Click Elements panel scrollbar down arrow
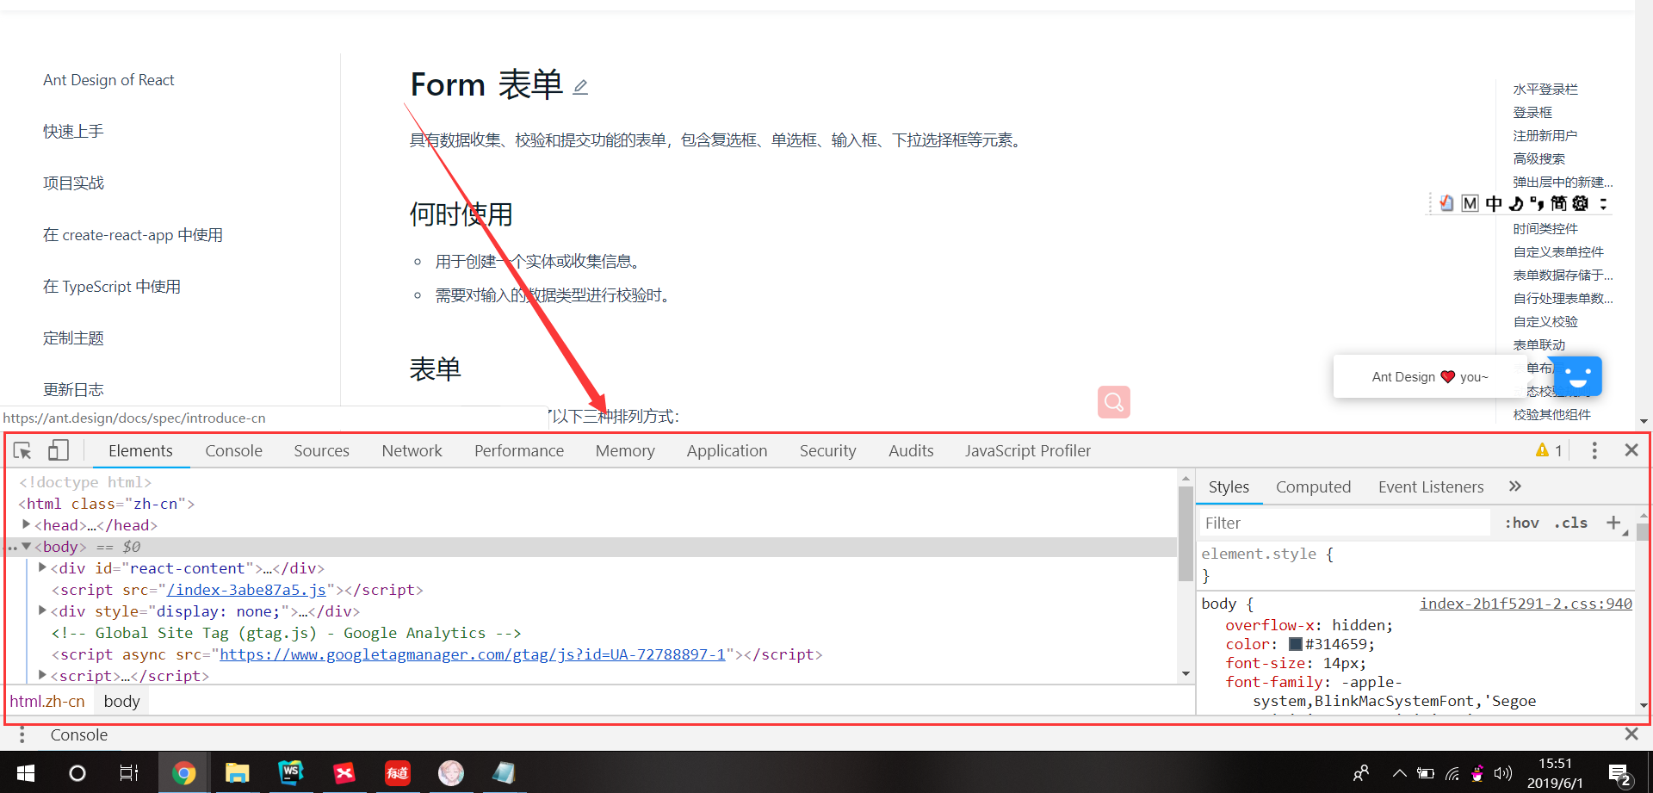This screenshot has width=1653, height=793. pos(1186,674)
